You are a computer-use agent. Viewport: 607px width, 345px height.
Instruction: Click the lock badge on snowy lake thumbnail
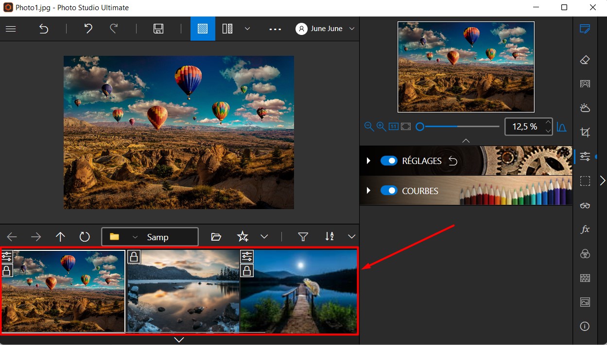[134, 257]
